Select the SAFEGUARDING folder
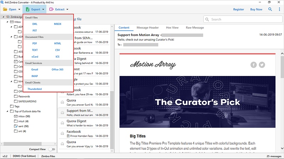The image size is (284, 159). 27,101
